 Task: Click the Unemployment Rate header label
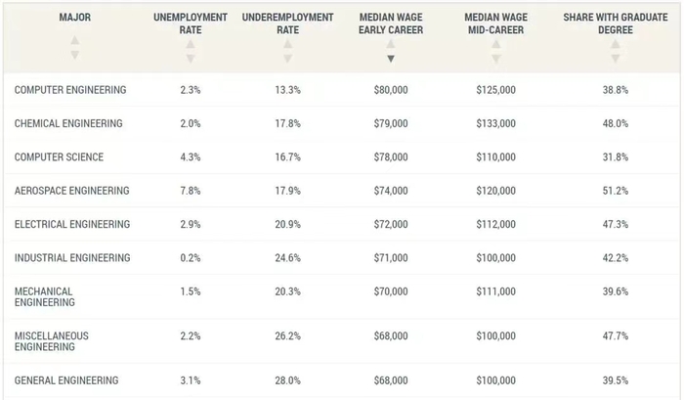point(191,23)
